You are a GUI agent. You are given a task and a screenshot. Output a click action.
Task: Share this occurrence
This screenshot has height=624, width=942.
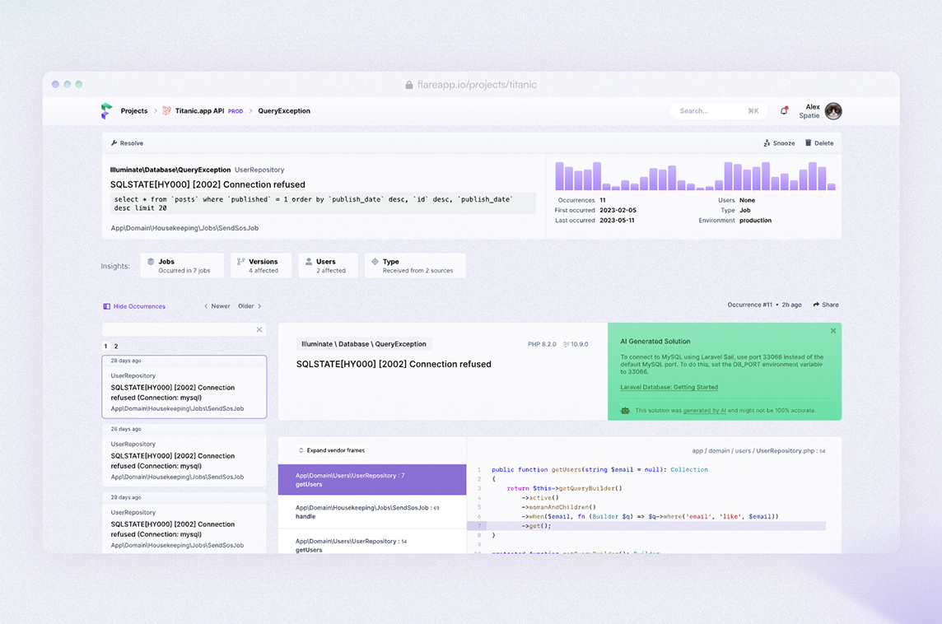826,305
